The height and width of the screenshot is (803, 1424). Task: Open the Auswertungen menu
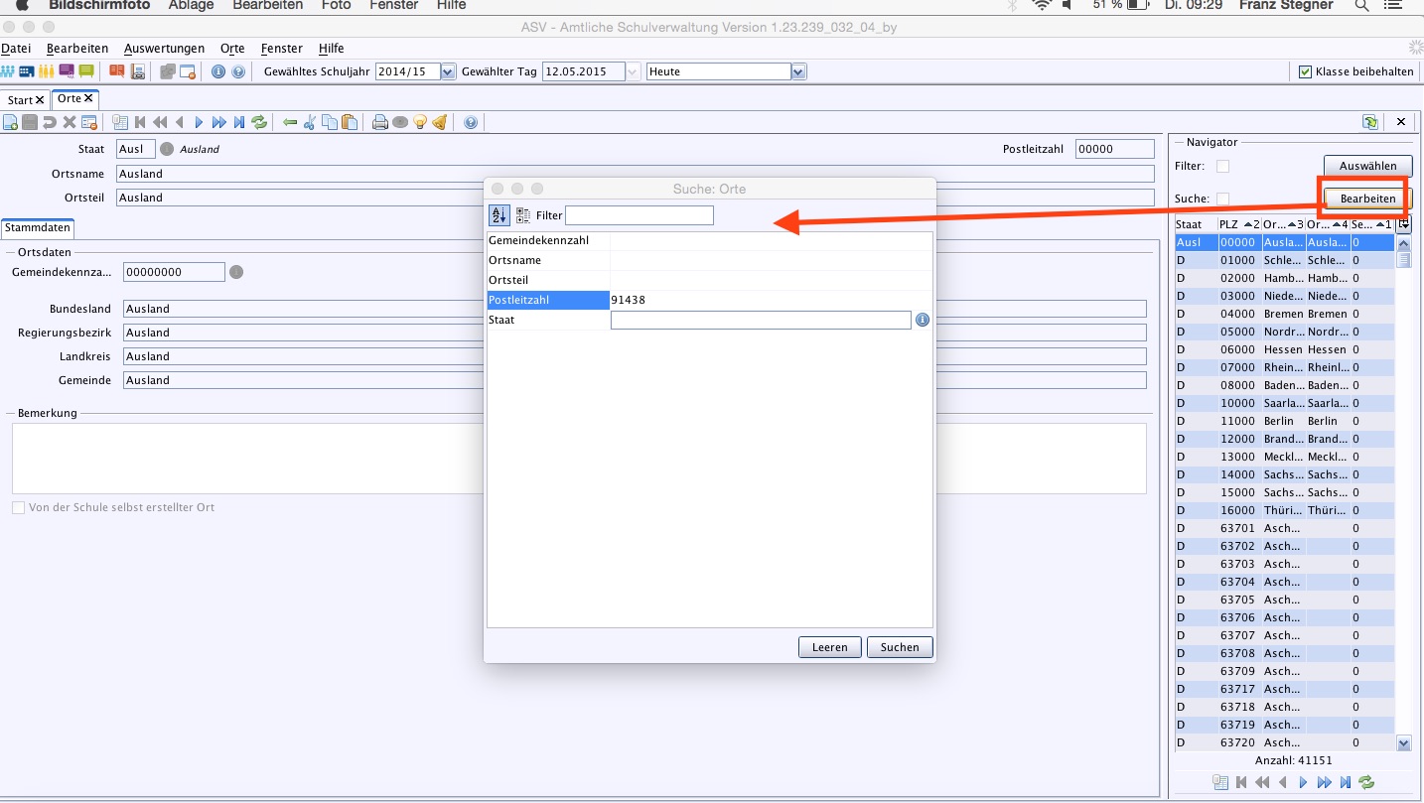pos(164,48)
